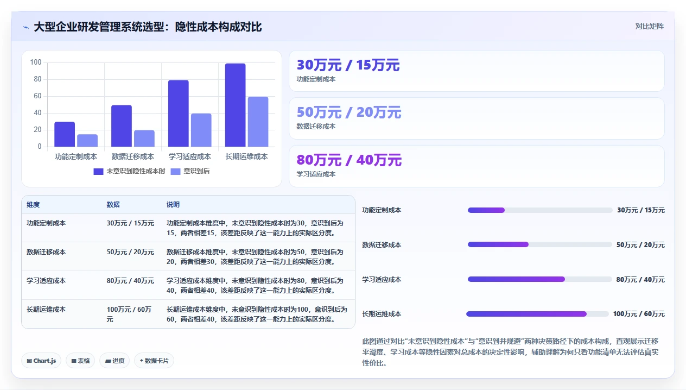
Task: Click the 长期运维成本 x-axis label in chart
Action: coord(247,156)
